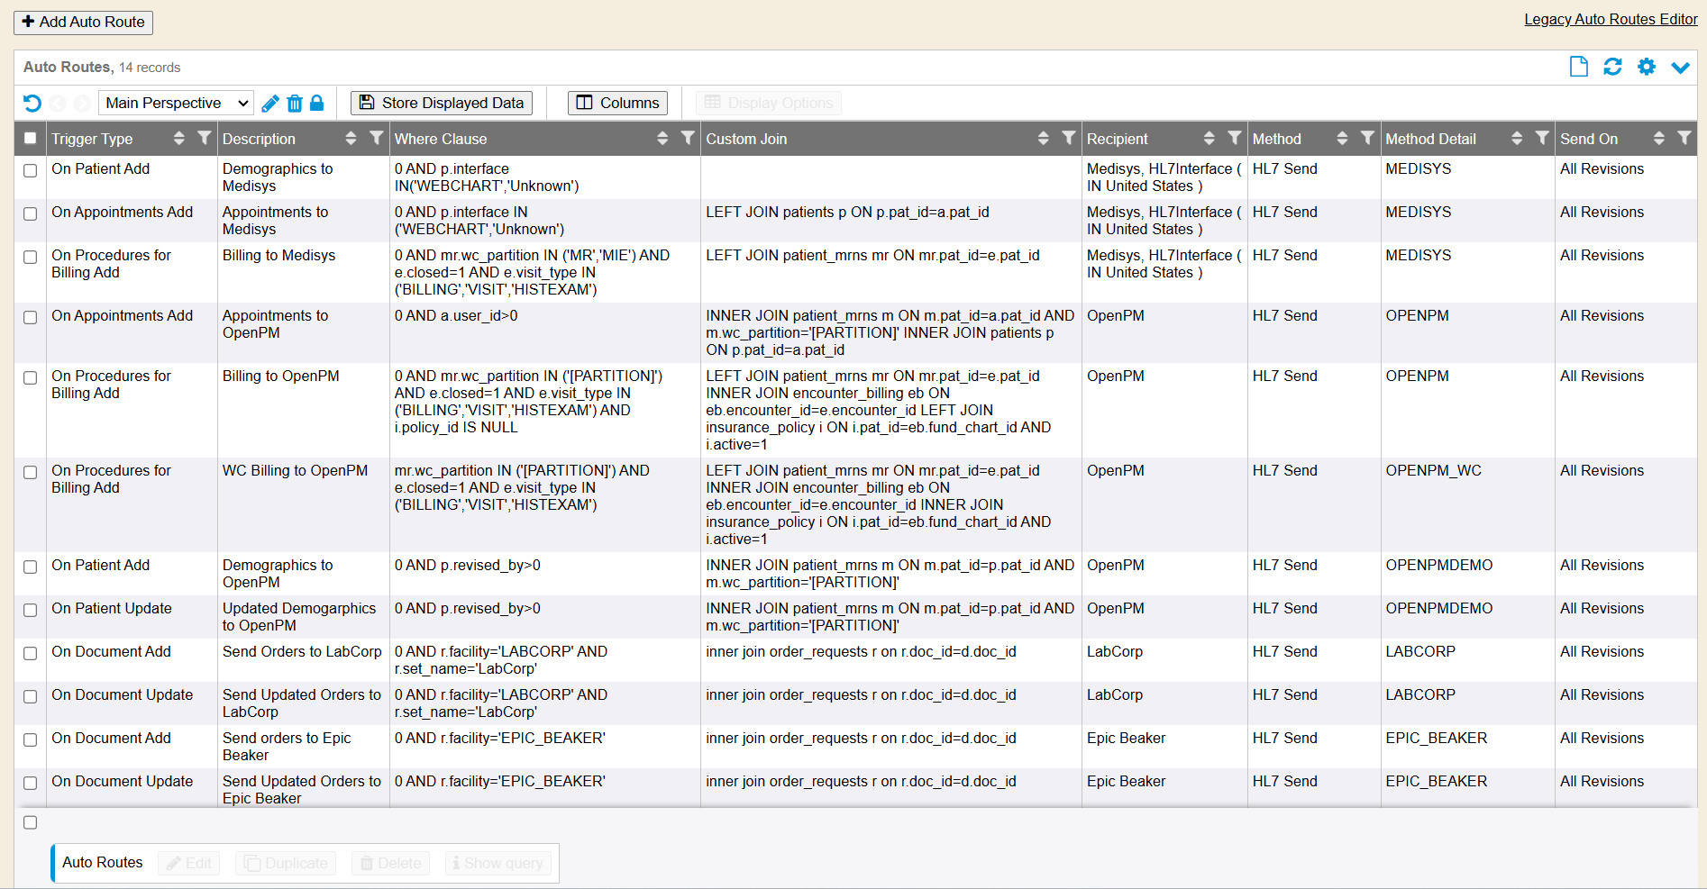1707x889 pixels.
Task: Filter the Send On column
Action: [1684, 138]
